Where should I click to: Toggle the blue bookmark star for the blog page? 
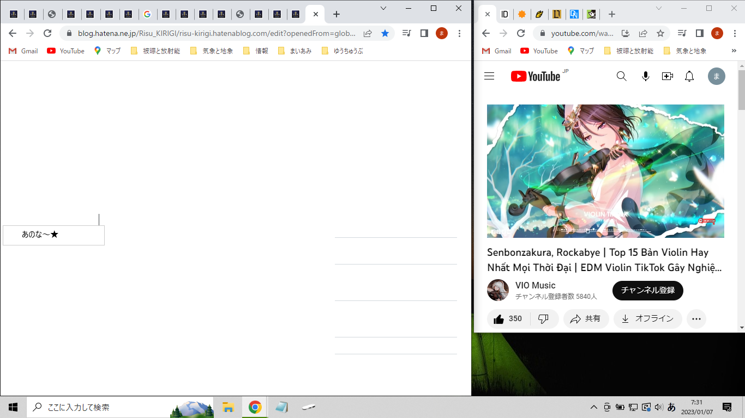385,33
